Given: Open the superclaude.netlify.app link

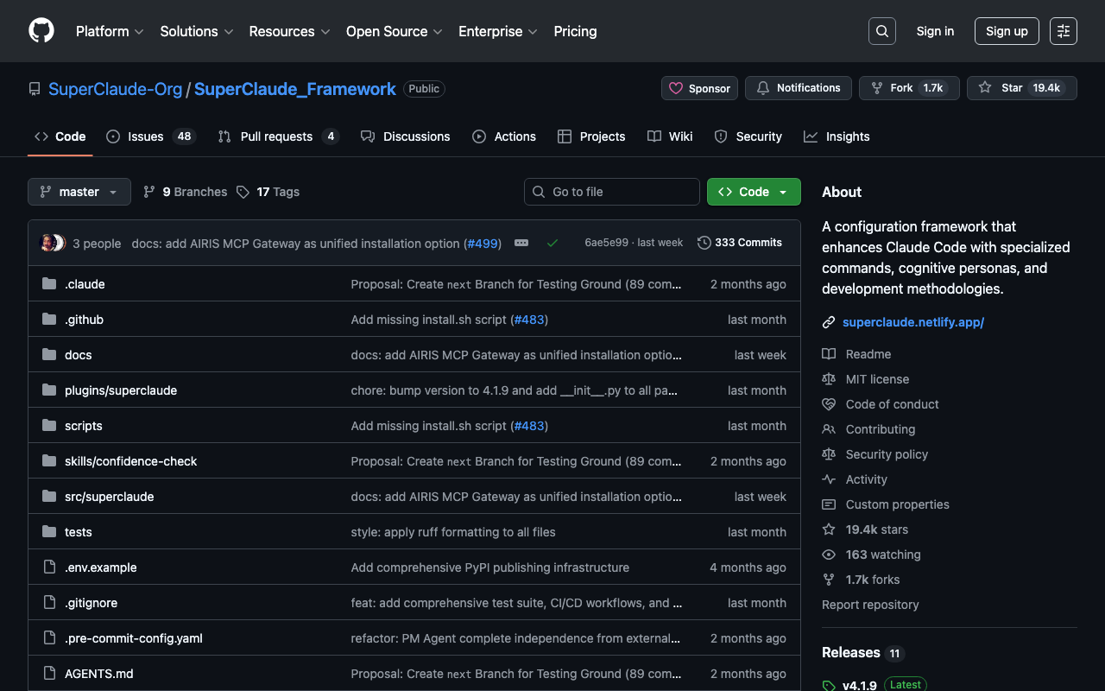Looking at the screenshot, I should point(913,322).
